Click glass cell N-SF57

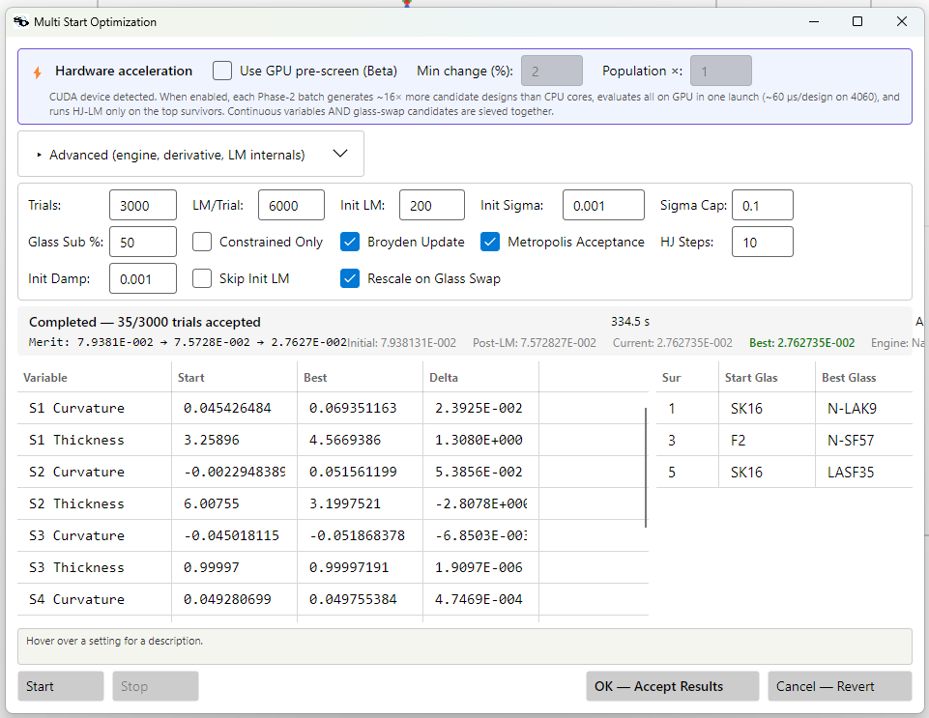(851, 441)
